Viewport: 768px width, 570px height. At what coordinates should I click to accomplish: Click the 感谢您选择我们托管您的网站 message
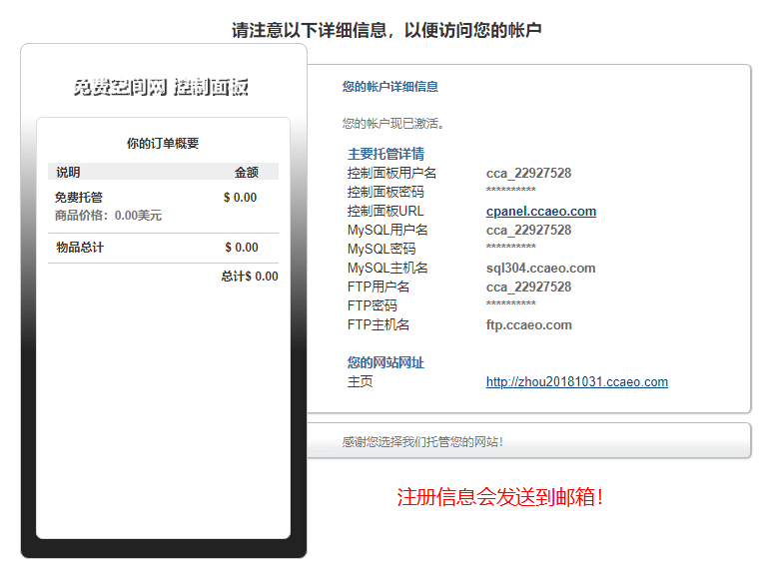(x=422, y=442)
